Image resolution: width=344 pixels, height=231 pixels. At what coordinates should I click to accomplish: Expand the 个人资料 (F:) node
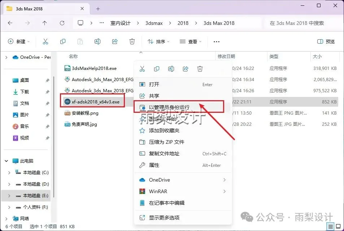click(9, 207)
